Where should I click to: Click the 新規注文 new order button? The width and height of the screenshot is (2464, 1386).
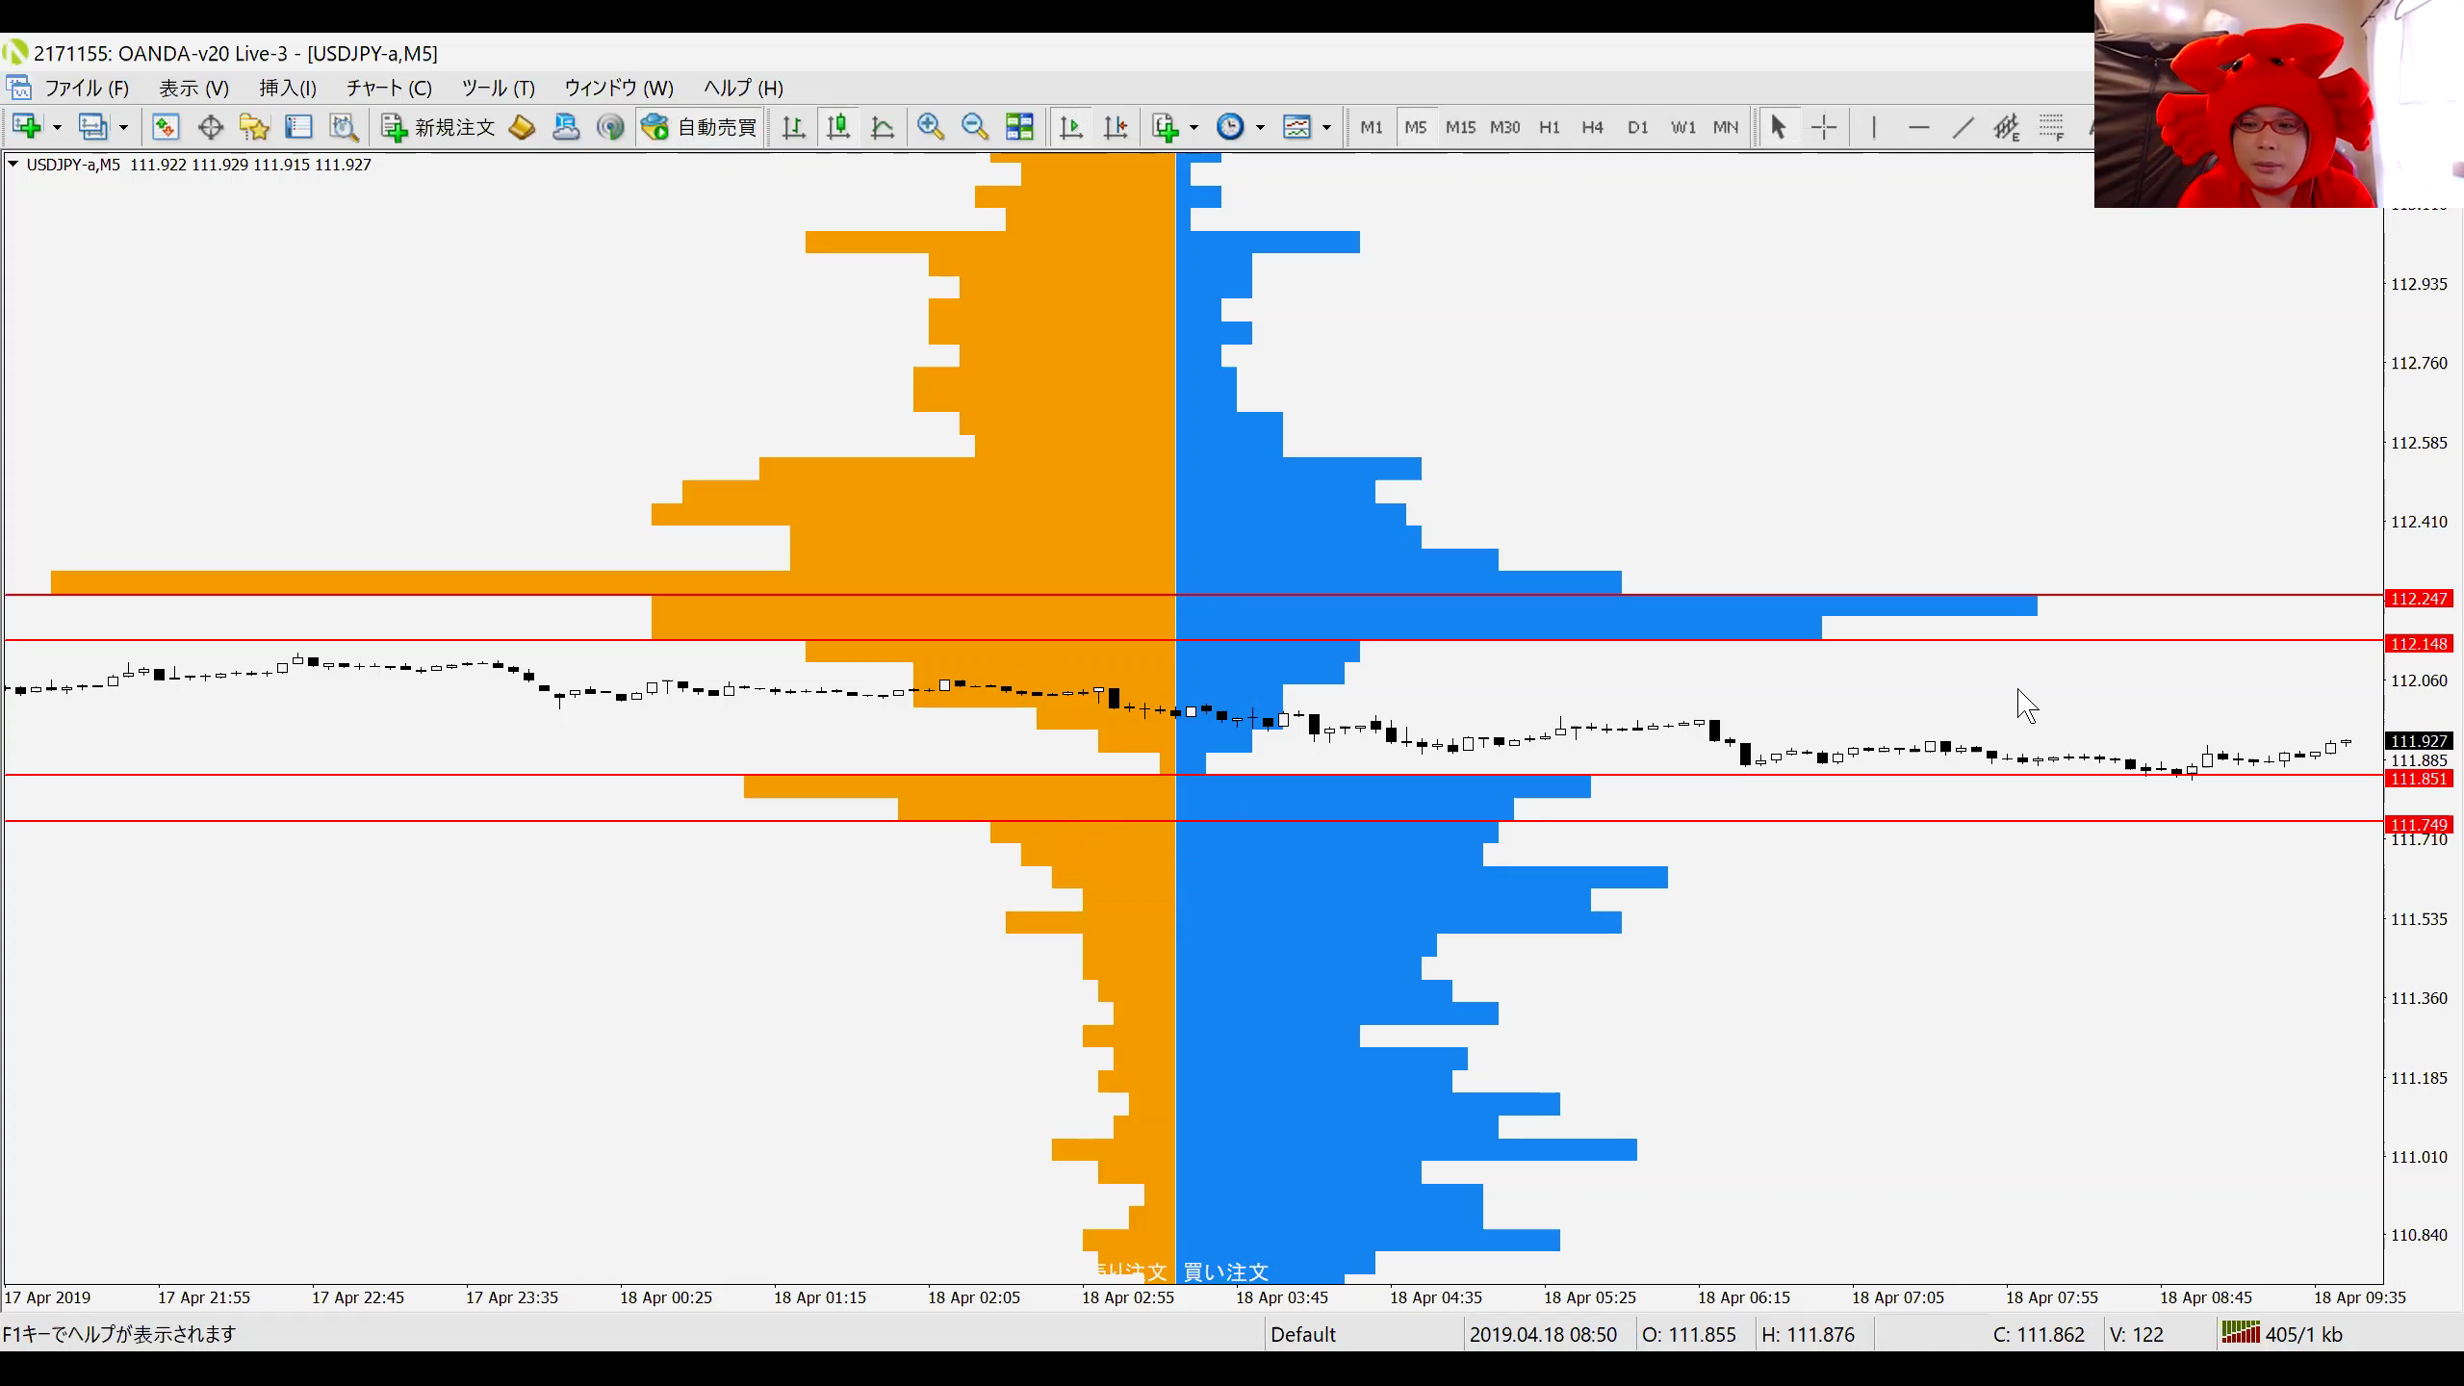tap(438, 127)
